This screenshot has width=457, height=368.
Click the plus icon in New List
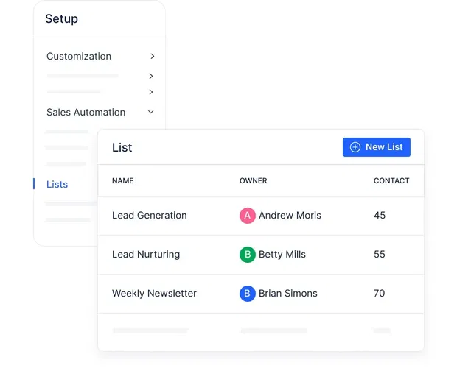pyautogui.click(x=355, y=147)
